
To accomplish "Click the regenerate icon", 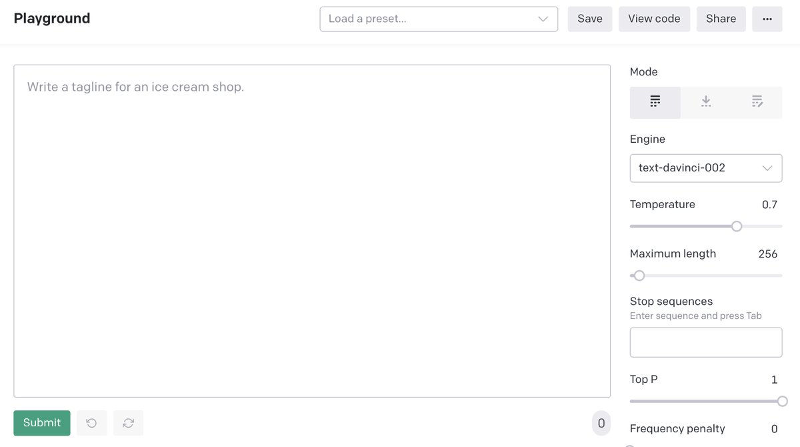I will (128, 423).
